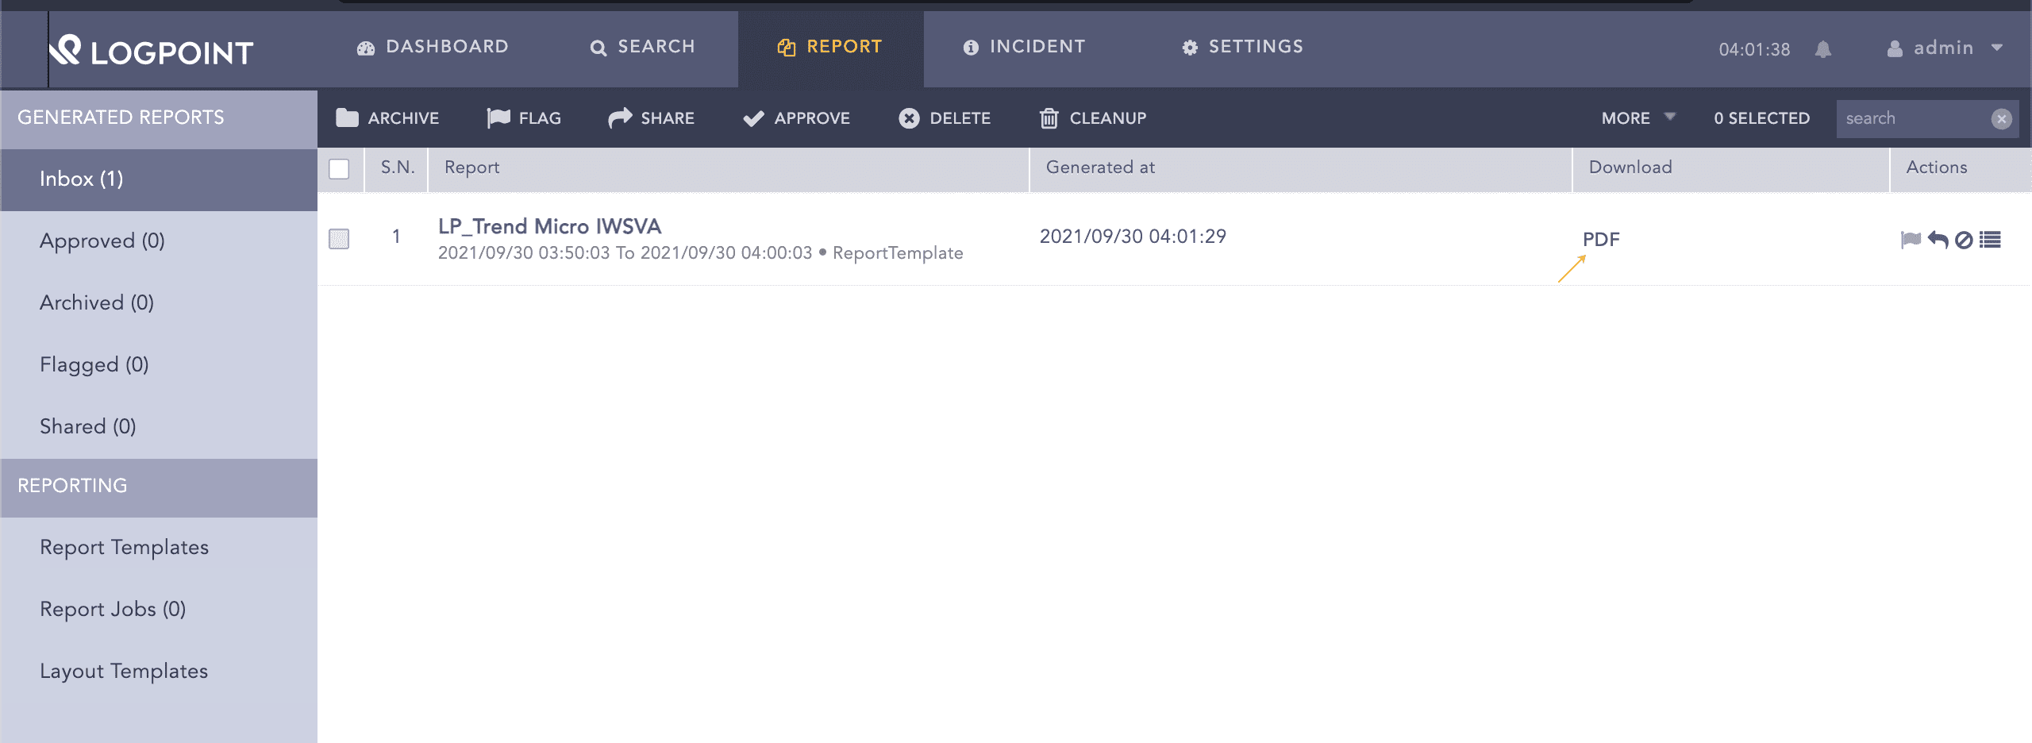Tick the select-all checkbox in table header
The width and height of the screenshot is (2032, 743).
[339, 169]
